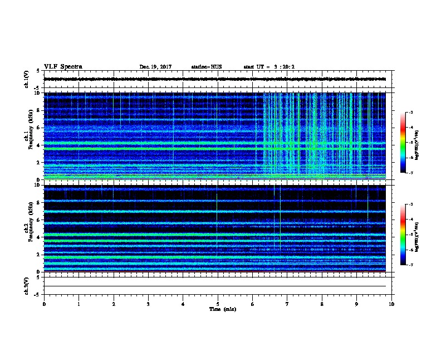Screen dimensions: 441x341
Task: Click the ch.2 spectrogram panel
Action: (215, 228)
